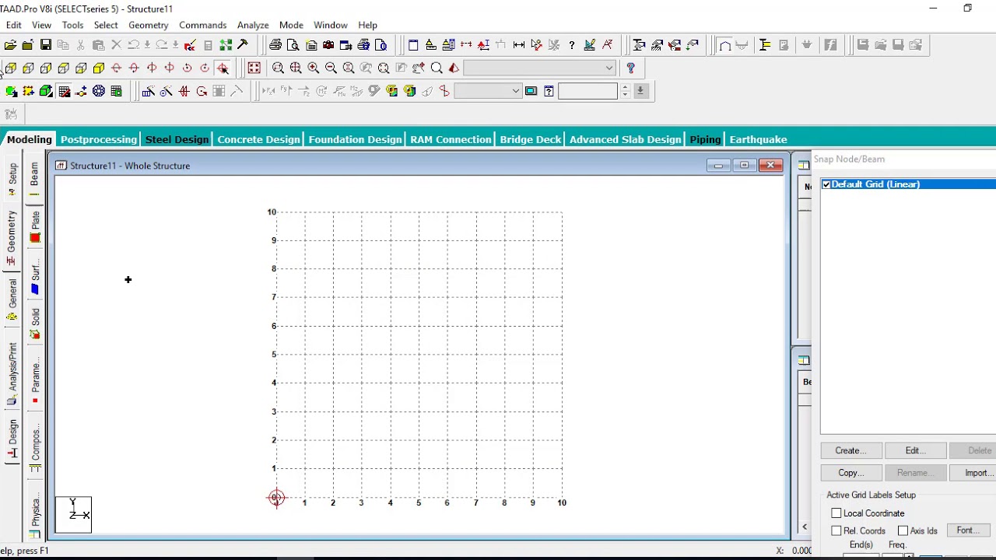Click the Zoom In magnifier icon

coord(314,68)
